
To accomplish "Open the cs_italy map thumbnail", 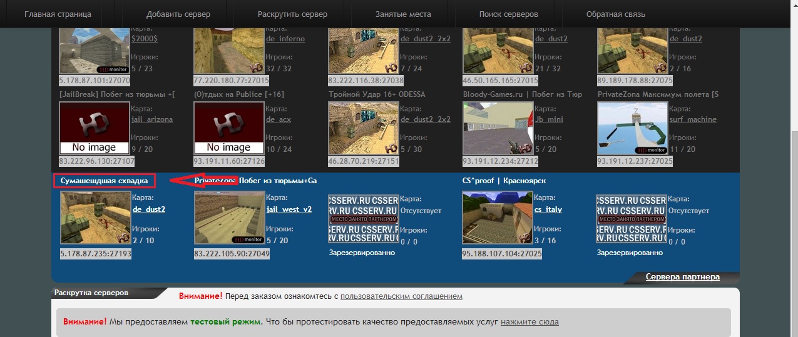I will point(497,218).
